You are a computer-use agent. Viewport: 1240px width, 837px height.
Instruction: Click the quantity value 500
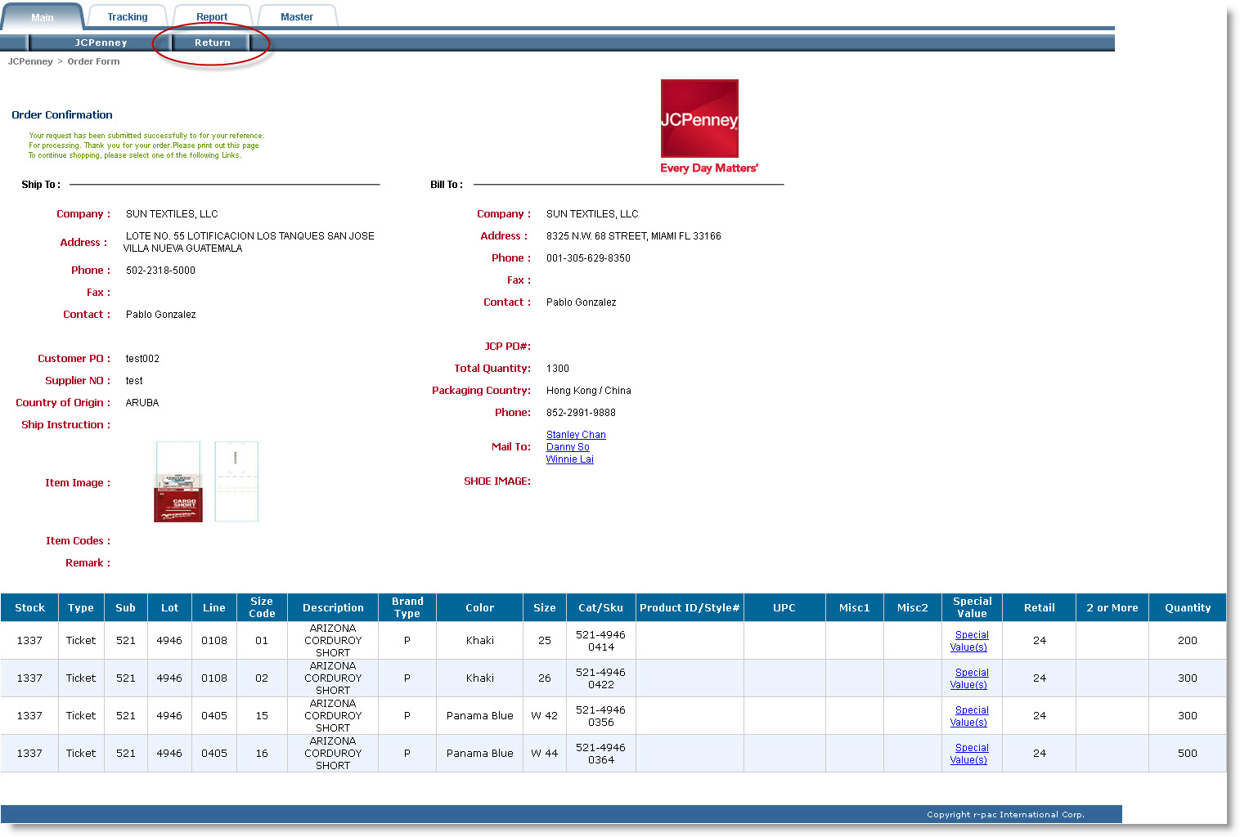[1188, 754]
